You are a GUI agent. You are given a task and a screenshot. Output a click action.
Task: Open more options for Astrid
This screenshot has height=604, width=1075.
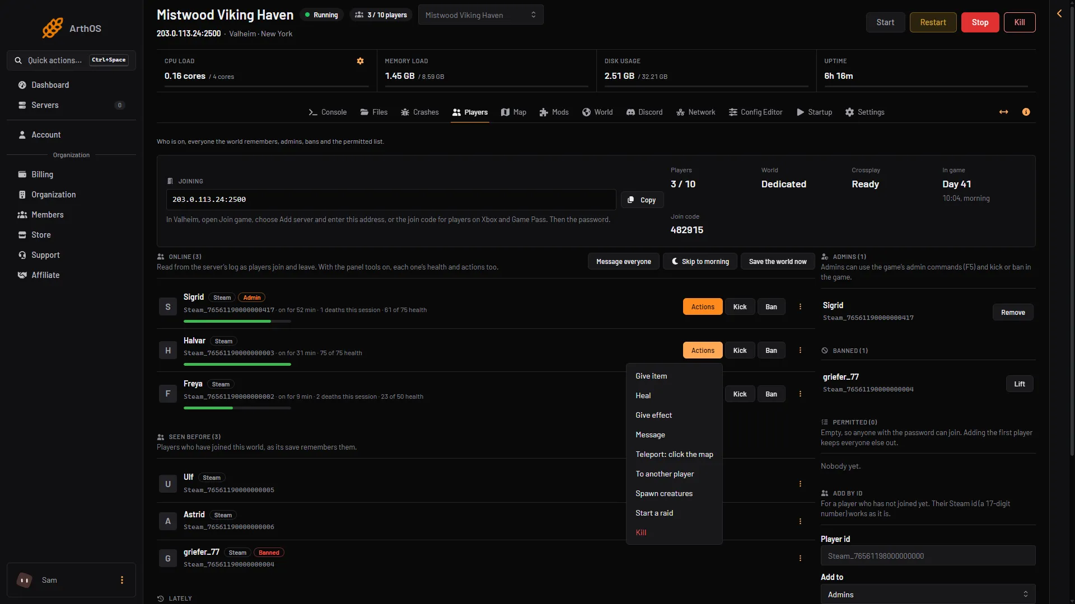point(800,521)
